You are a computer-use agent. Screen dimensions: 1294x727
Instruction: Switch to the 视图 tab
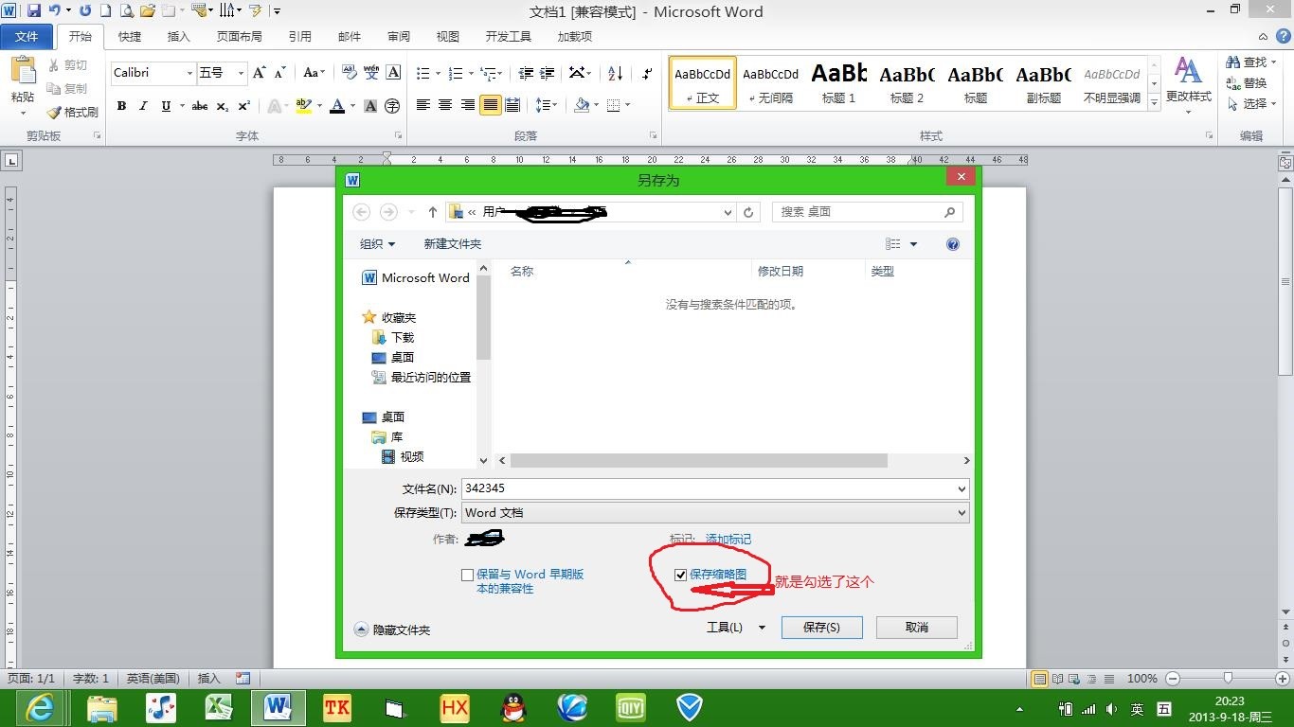point(447,37)
